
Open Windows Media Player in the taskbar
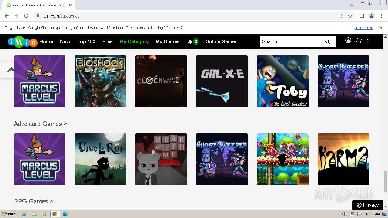(45, 214)
